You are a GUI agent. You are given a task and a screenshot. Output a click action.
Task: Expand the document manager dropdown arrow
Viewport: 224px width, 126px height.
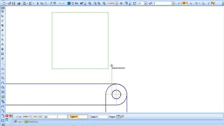(x=34, y=3)
